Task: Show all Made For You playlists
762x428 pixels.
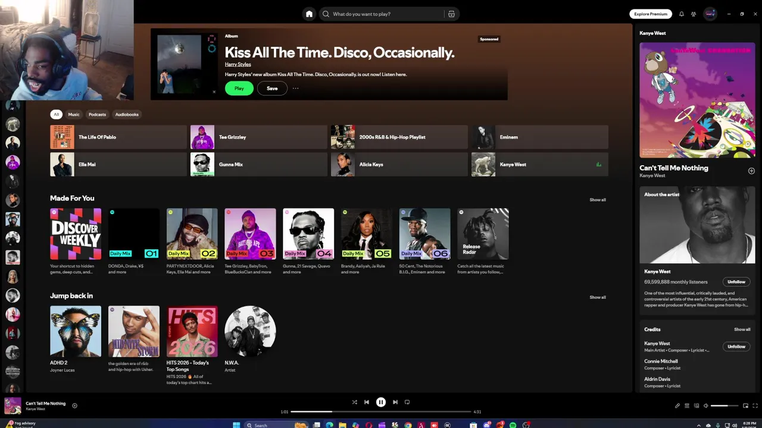Action: pos(597,200)
